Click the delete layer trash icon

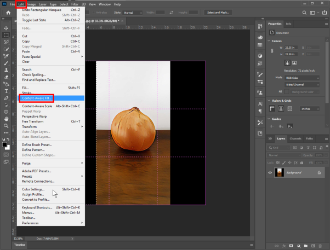(320, 246)
